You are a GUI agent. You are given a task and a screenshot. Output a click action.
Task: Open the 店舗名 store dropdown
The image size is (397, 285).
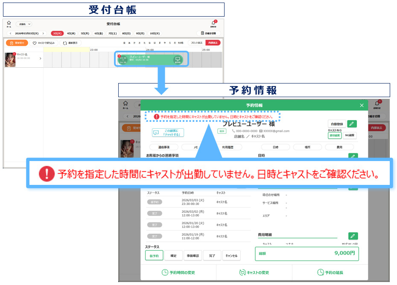click(x=24, y=24)
